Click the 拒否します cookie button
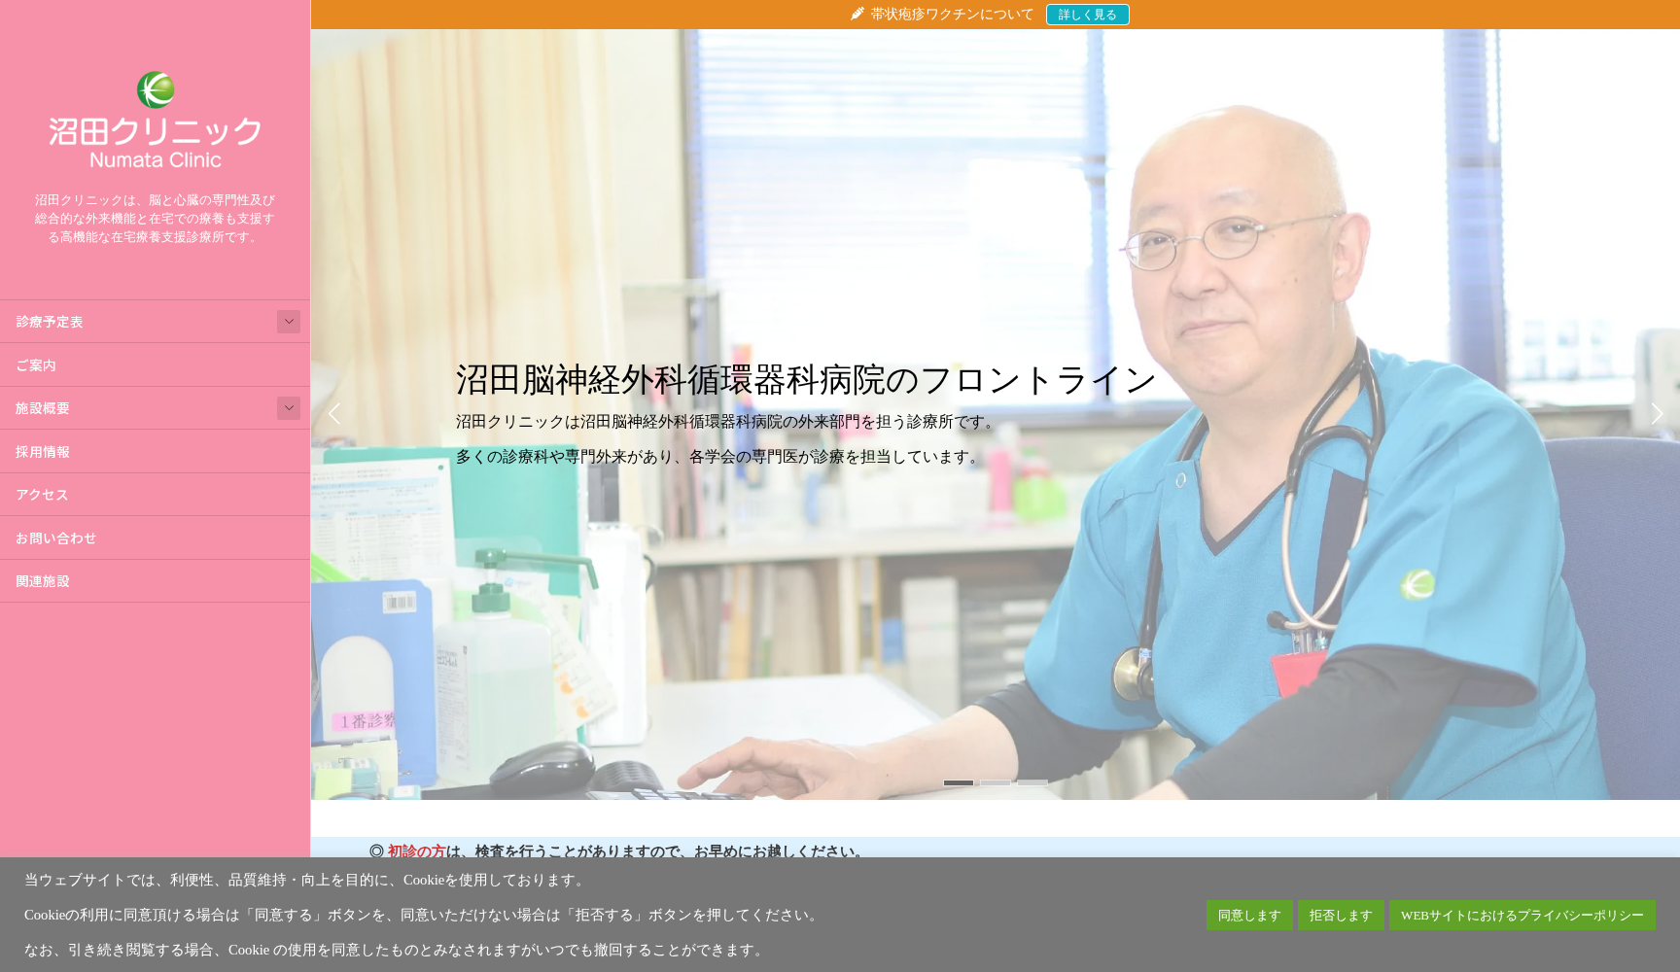This screenshot has width=1680, height=972. point(1341,915)
